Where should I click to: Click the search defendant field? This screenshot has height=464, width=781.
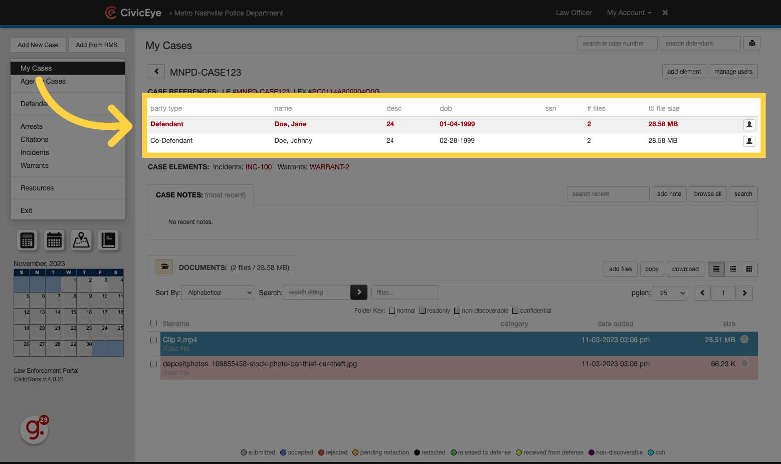pos(701,44)
